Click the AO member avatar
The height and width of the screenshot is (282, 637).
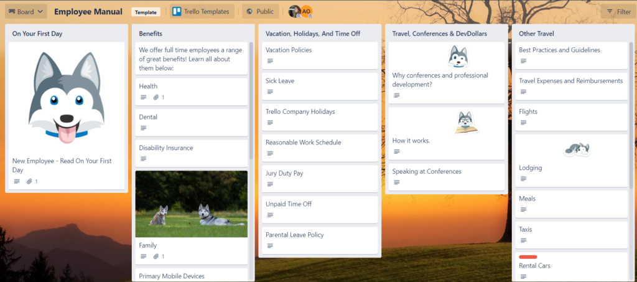pos(306,11)
